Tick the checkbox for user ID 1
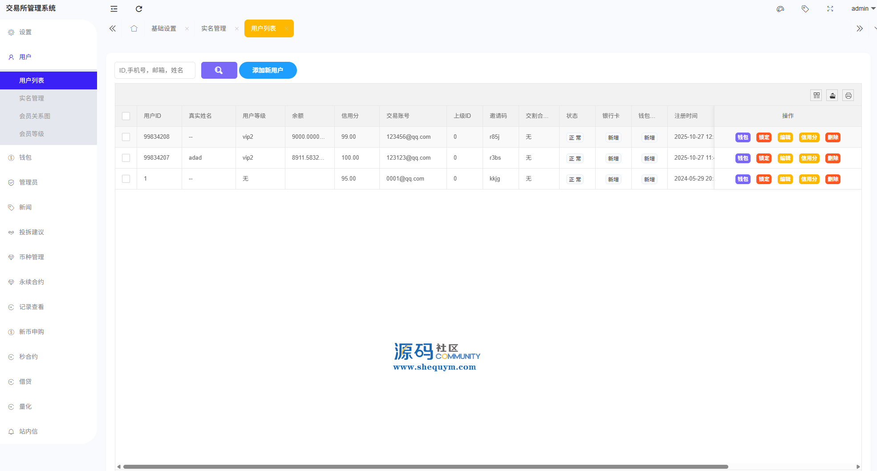 (x=126, y=179)
